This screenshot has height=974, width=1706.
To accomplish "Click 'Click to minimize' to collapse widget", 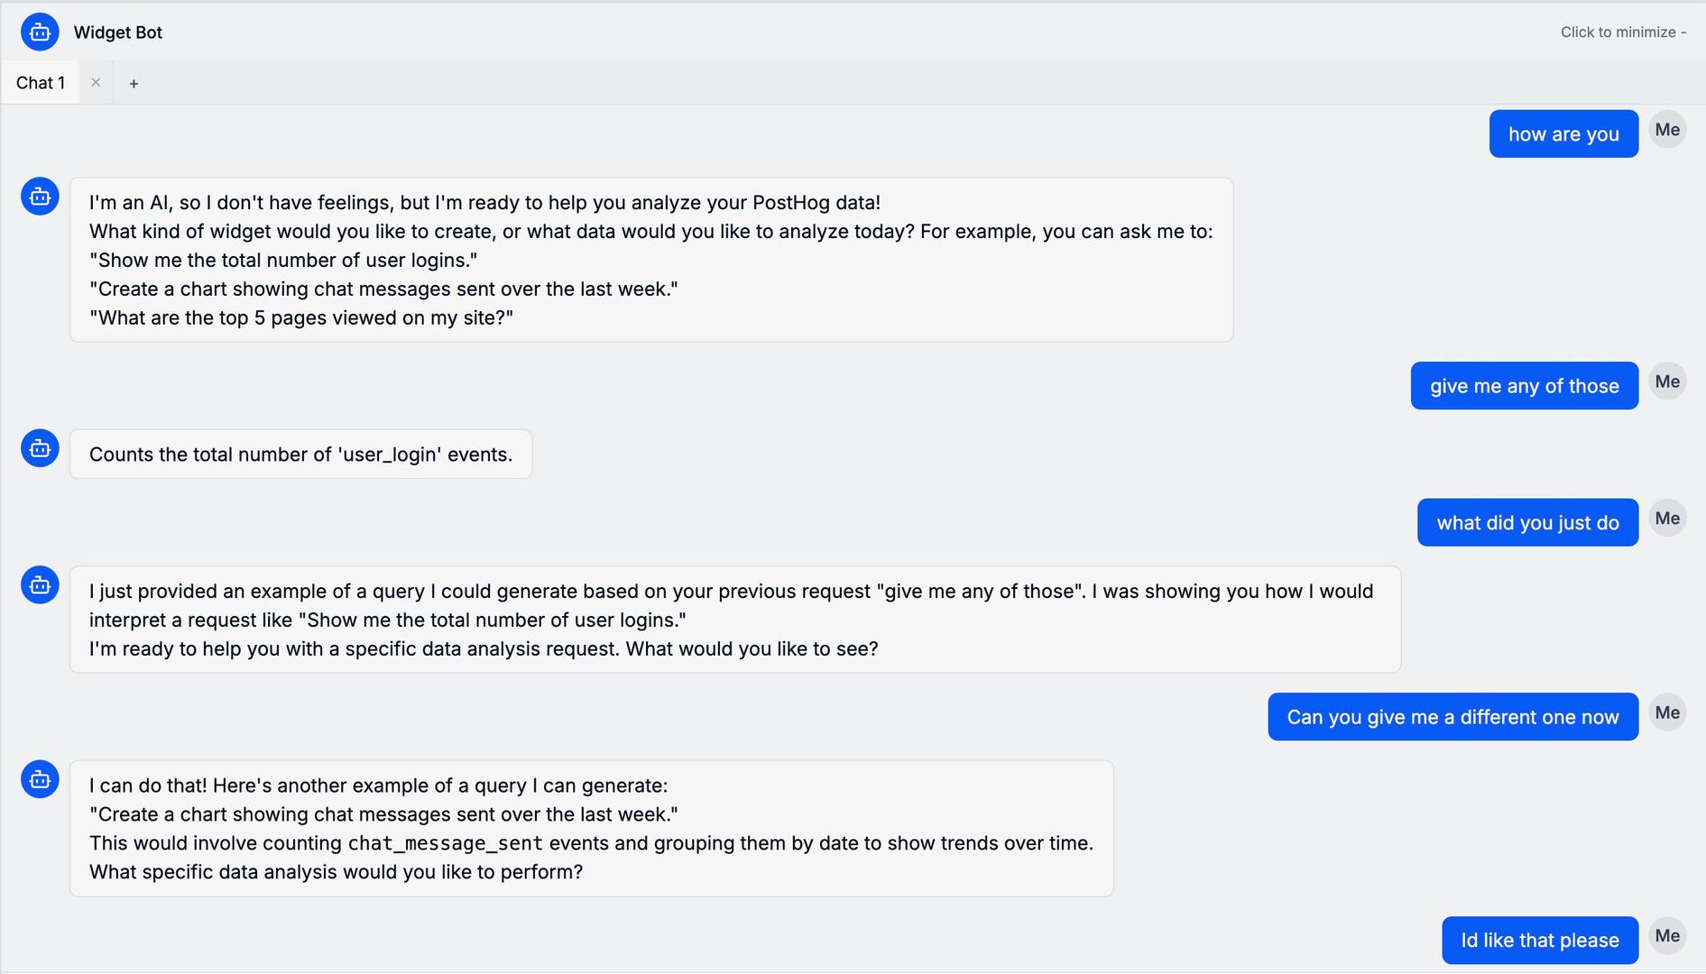I will [x=1622, y=32].
